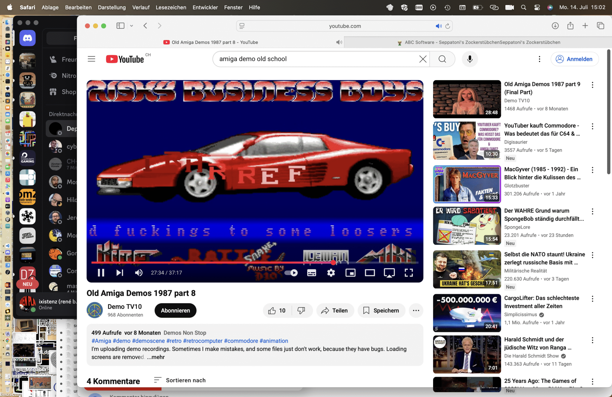This screenshot has width=612, height=397.
Task: Click the YouTube search magnifier button
Action: point(442,59)
